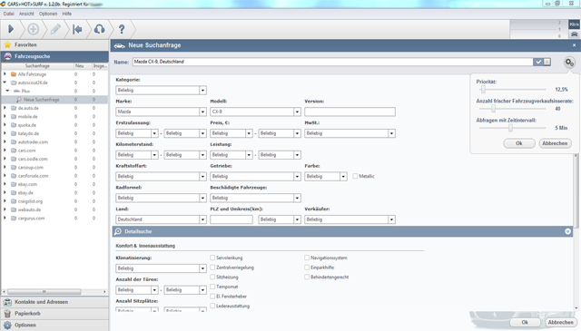Tick the Navigationssystem checkbox

click(x=307, y=258)
